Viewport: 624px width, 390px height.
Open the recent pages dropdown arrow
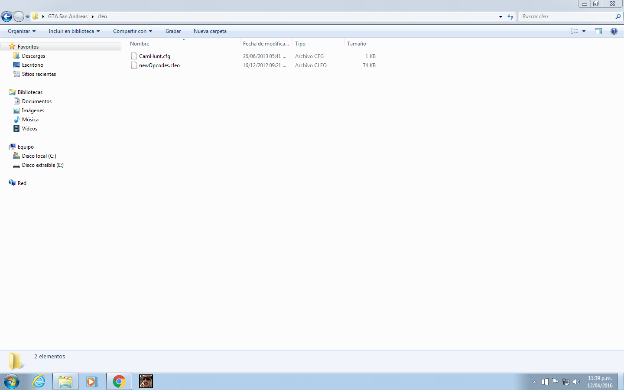tap(28, 17)
